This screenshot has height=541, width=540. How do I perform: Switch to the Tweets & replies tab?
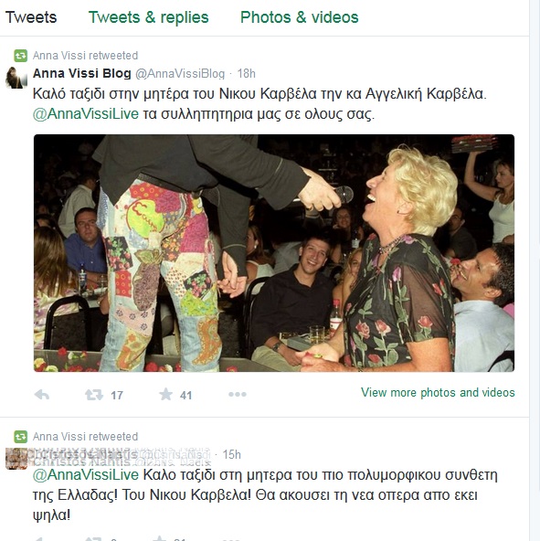[x=149, y=17]
